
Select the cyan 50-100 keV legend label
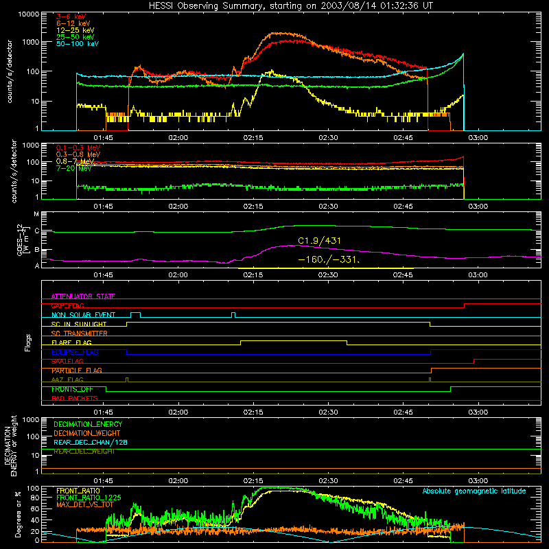click(x=78, y=44)
